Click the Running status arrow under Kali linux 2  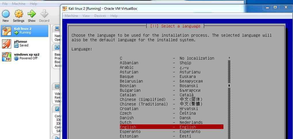pyautogui.click(x=16, y=33)
